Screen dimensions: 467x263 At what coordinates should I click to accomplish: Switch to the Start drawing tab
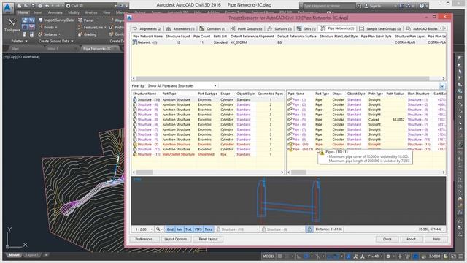pyautogui.click(x=15, y=49)
